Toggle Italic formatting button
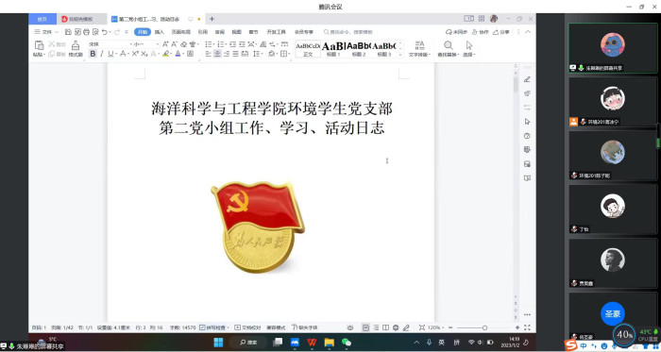The width and height of the screenshot is (661, 352). pyautogui.click(x=102, y=54)
